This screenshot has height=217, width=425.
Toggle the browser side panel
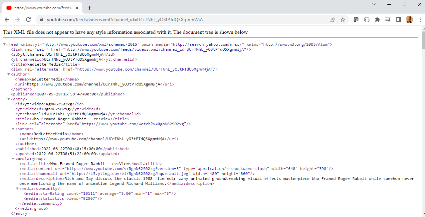pos(398,20)
